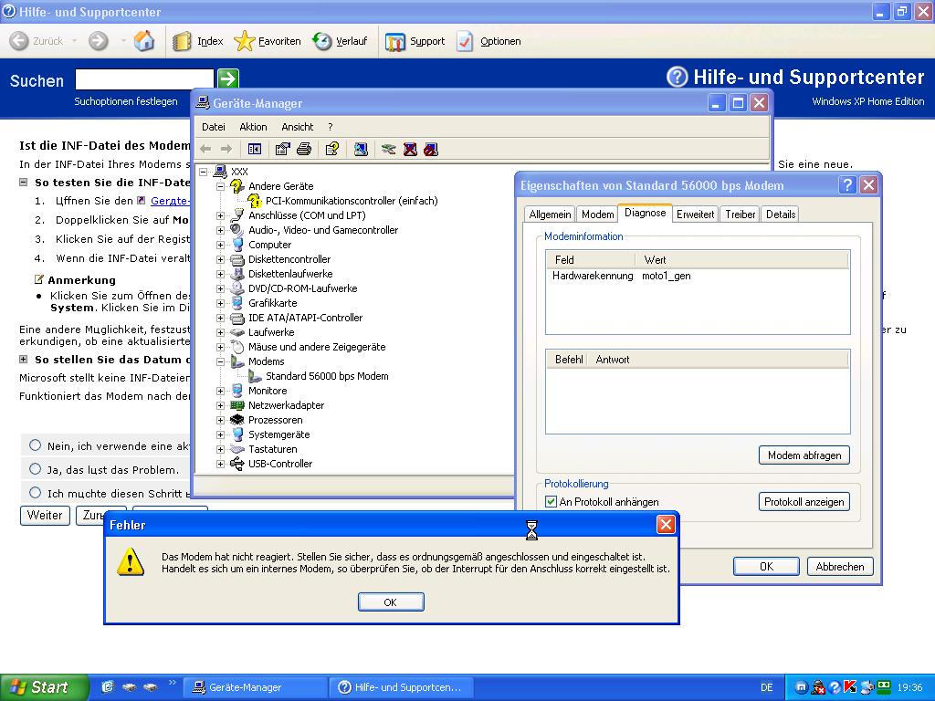Click the Disable device toolbar icon
This screenshot has height=701, width=935.
click(431, 149)
